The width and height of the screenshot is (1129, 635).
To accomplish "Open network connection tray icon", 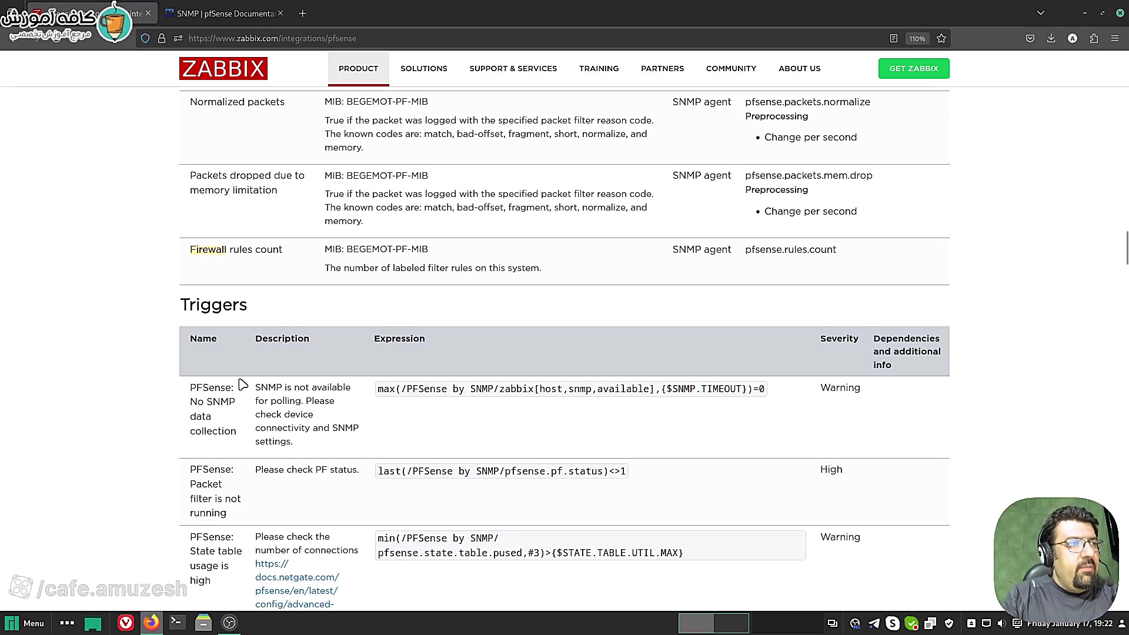I will (x=987, y=623).
